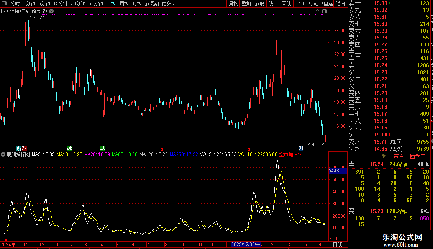This screenshot has width=433, height=249.
Task: Open the 多周期 multi-period view
Action: point(152,3)
